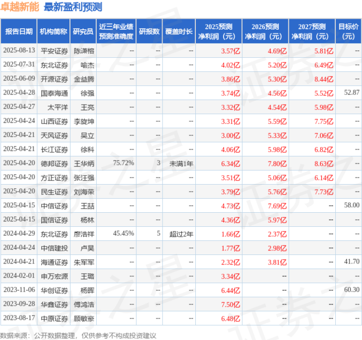Select 华创证券 institution cell
362x340 pixels.
[x=54, y=290]
